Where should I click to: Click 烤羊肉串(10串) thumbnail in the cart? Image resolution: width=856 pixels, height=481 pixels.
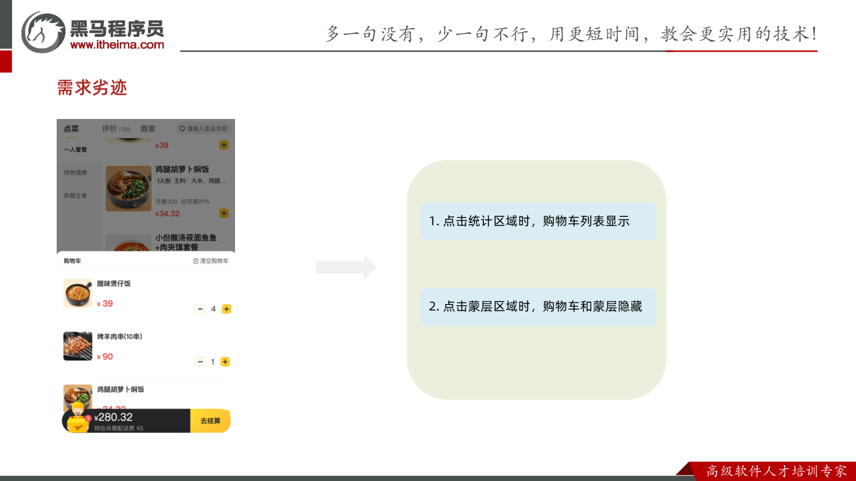pyautogui.click(x=78, y=346)
